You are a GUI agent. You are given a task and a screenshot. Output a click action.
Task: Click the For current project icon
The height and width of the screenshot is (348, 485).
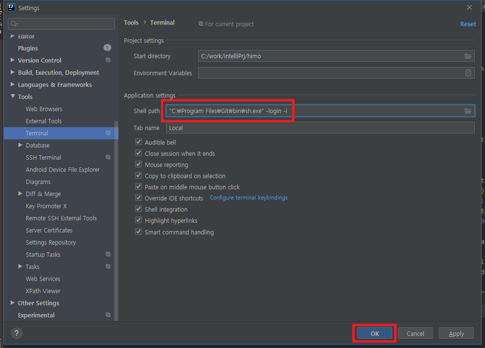[x=201, y=24]
